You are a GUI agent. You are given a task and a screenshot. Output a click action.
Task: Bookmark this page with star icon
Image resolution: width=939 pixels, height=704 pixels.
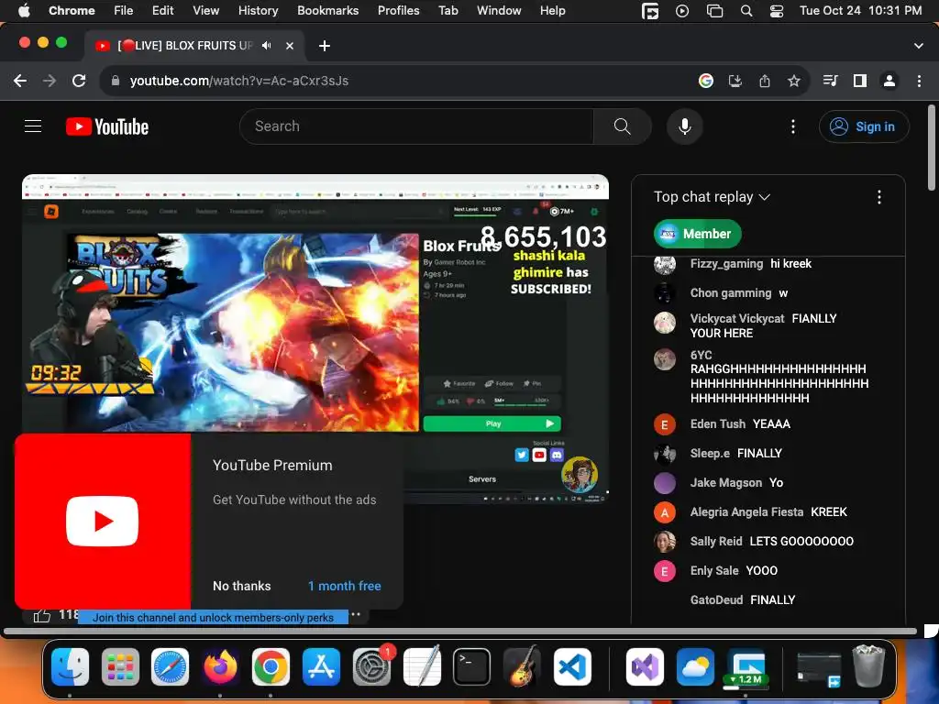coord(793,81)
